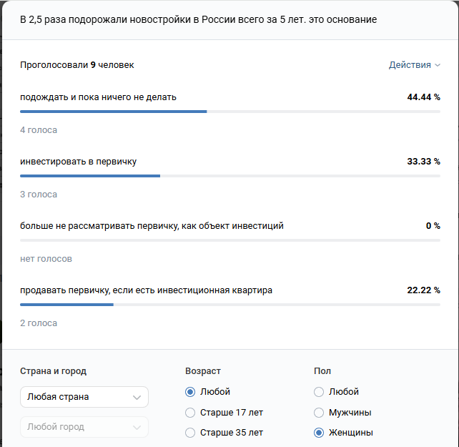
Task: Click the 'больше не рассматривать первичку' poll option
Action: tap(152, 226)
